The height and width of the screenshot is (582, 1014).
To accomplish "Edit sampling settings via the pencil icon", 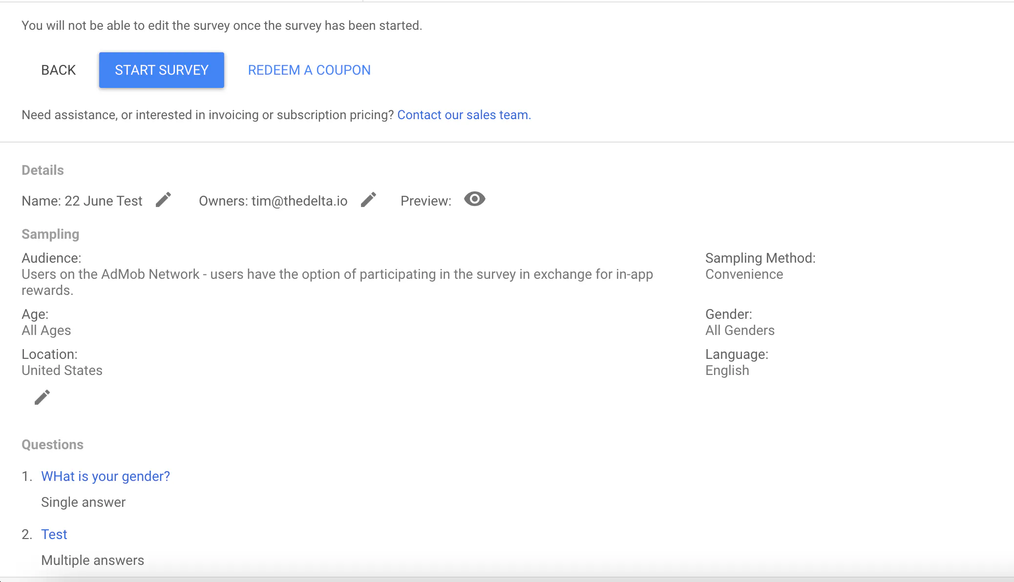I will [42, 396].
